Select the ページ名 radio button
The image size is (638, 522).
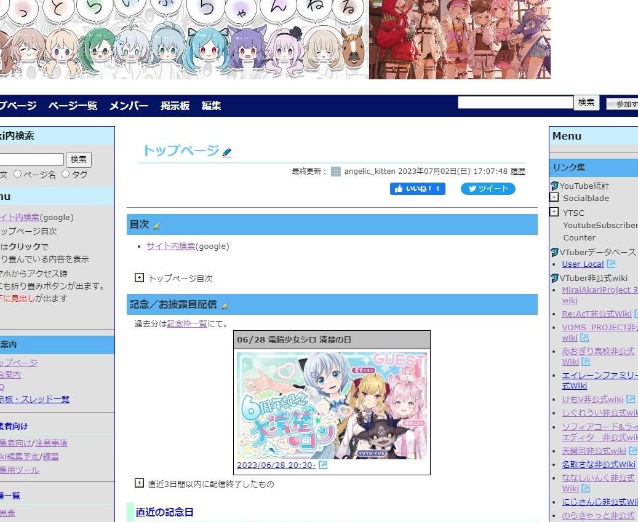pyautogui.click(x=17, y=174)
